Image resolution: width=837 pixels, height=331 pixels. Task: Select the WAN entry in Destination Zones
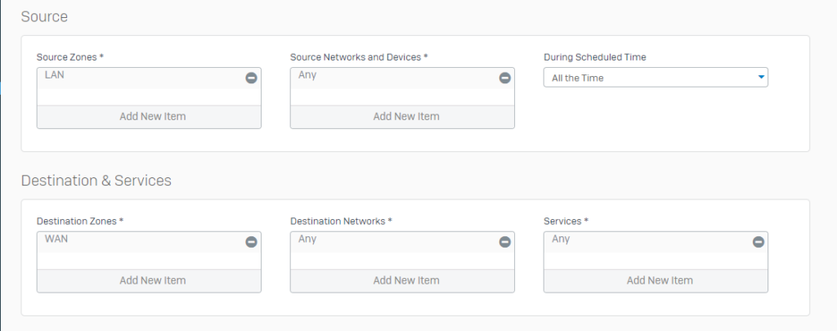click(56, 239)
